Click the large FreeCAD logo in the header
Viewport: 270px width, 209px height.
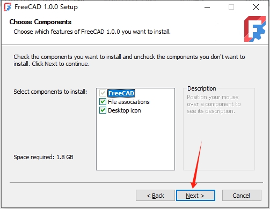[x=254, y=29]
